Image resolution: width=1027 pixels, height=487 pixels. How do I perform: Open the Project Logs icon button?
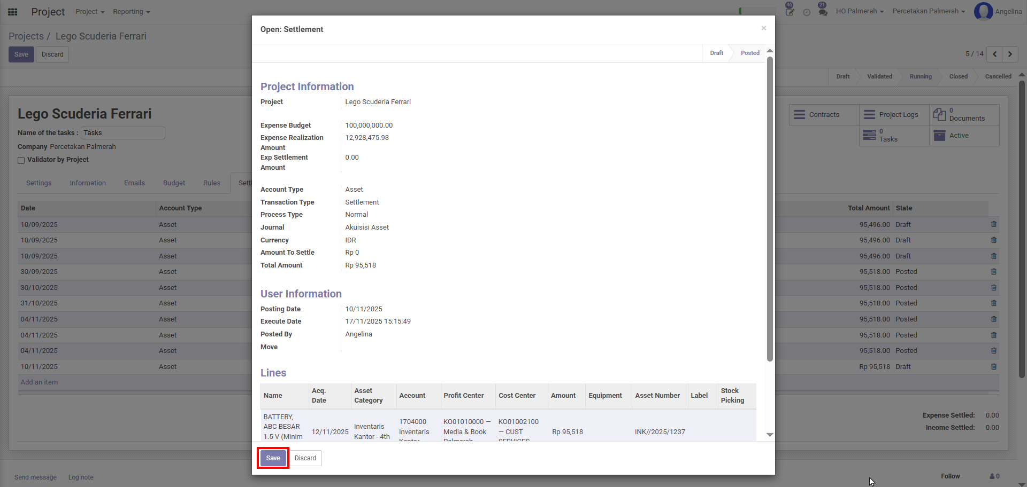tap(870, 115)
